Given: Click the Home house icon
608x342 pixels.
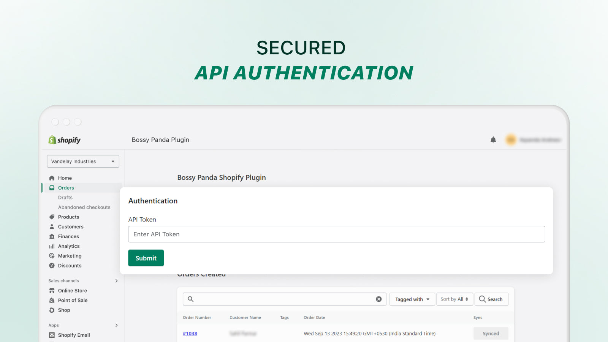Looking at the screenshot, I should 52,178.
